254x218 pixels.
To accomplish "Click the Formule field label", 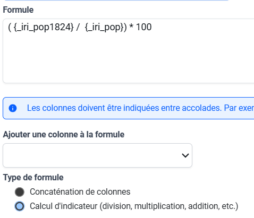I will click(x=18, y=10).
